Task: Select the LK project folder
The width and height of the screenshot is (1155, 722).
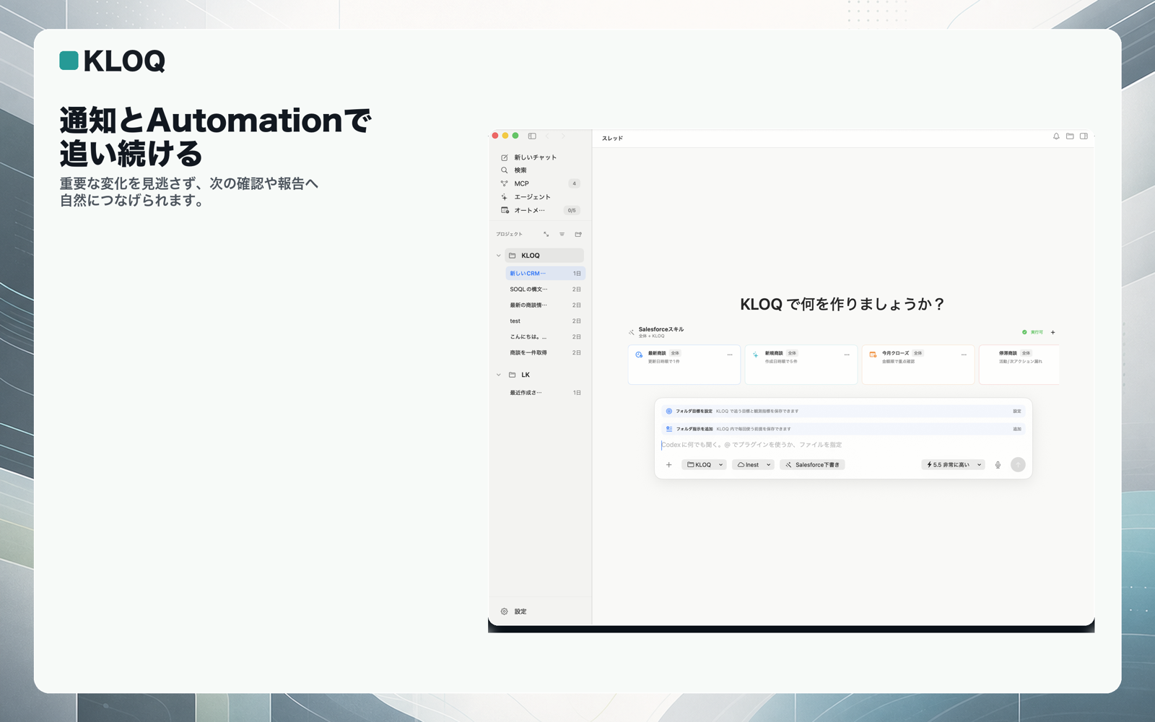Action: pyautogui.click(x=544, y=375)
